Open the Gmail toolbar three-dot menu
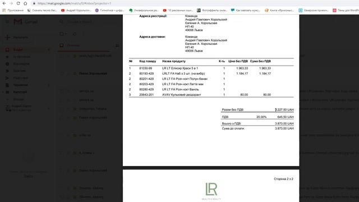The height and width of the screenshot is (202, 359). [x=84, y=34]
